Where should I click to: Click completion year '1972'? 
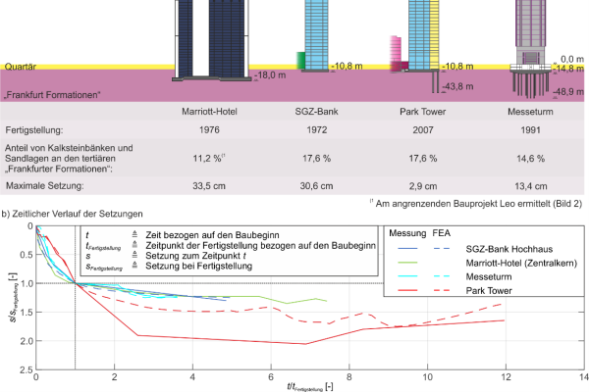pos(316,129)
